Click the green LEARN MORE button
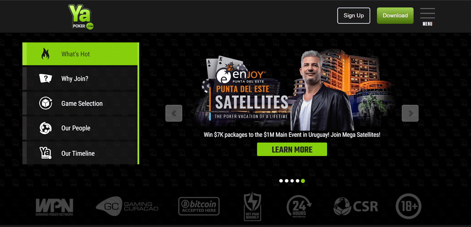The image size is (471, 227). (x=292, y=149)
